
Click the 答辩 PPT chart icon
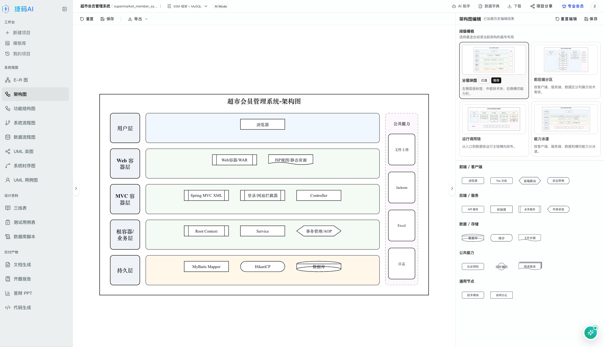(8, 293)
